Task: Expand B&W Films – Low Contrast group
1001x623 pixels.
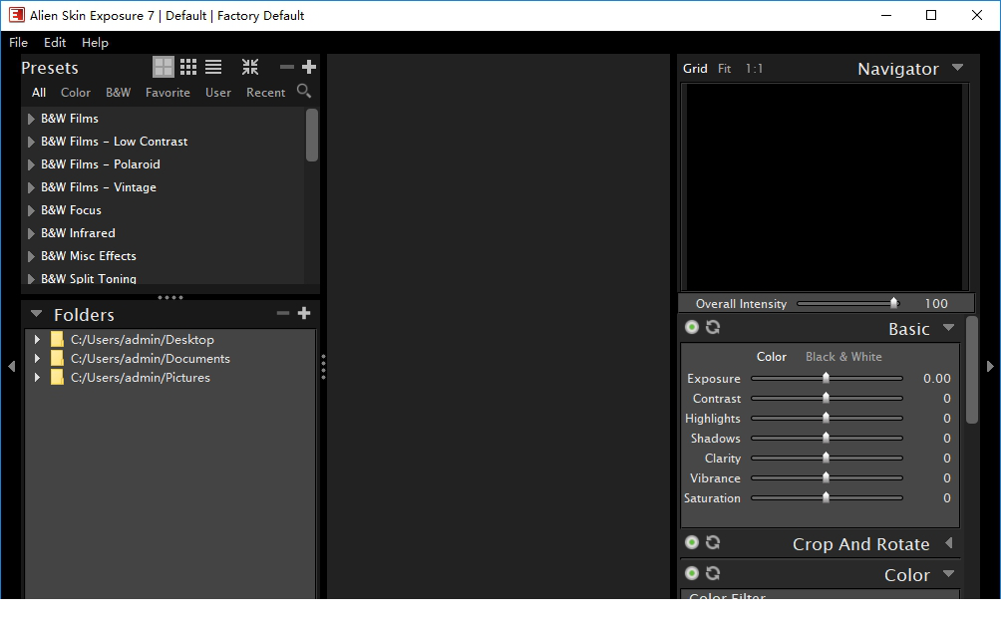Action: tap(31, 142)
